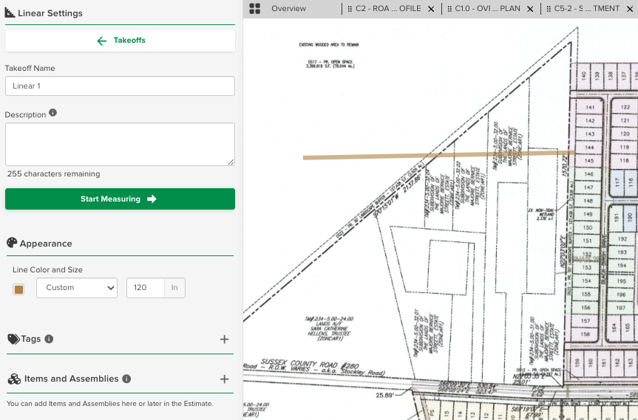Screen dimensions: 638x420
Task: Click into the Description text area
Action: click(120, 144)
